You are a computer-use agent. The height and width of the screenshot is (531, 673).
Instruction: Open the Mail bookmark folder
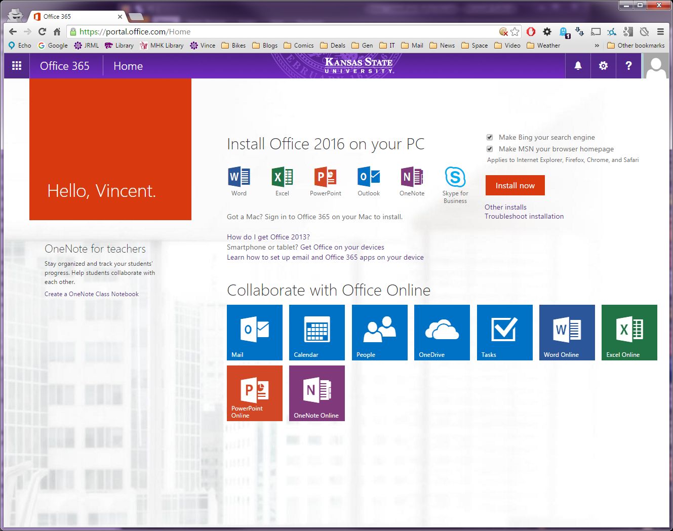tap(412, 46)
